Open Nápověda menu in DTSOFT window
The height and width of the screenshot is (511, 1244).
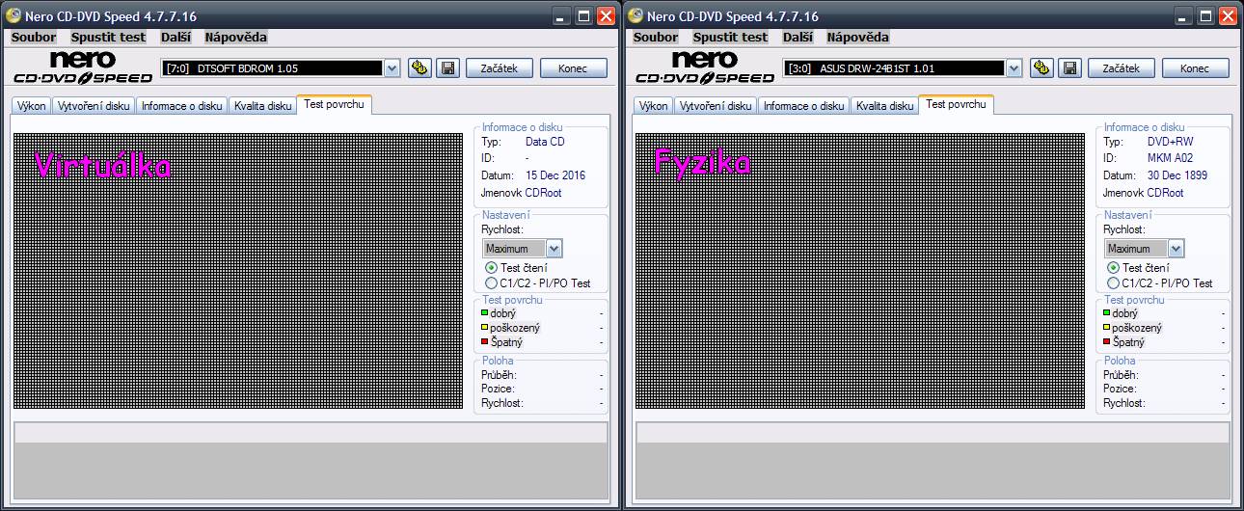(236, 38)
